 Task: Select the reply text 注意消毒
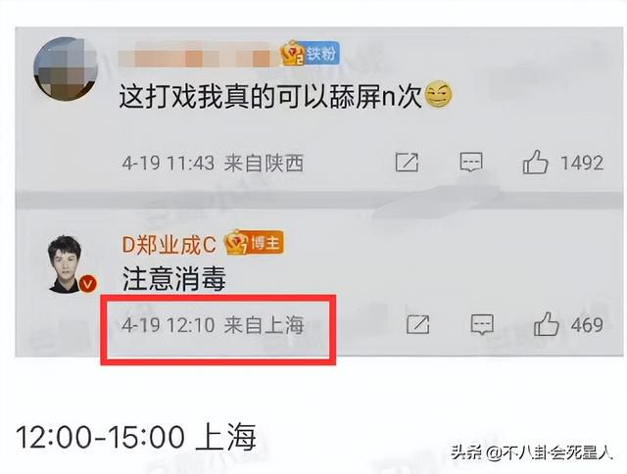174,278
